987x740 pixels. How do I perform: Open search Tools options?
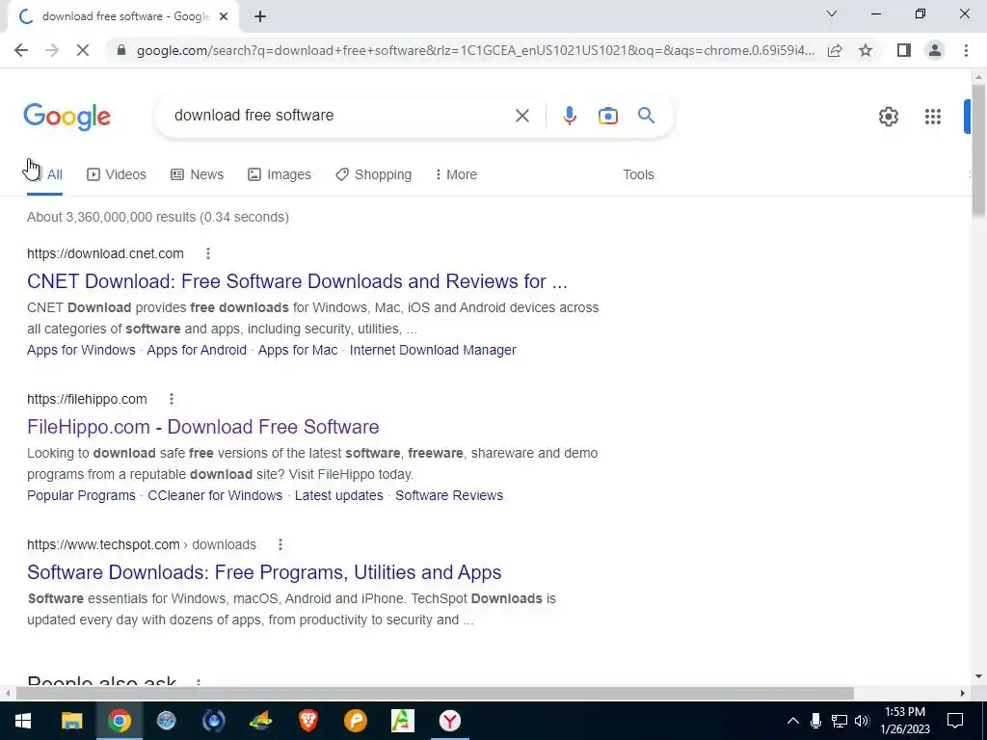[638, 174]
